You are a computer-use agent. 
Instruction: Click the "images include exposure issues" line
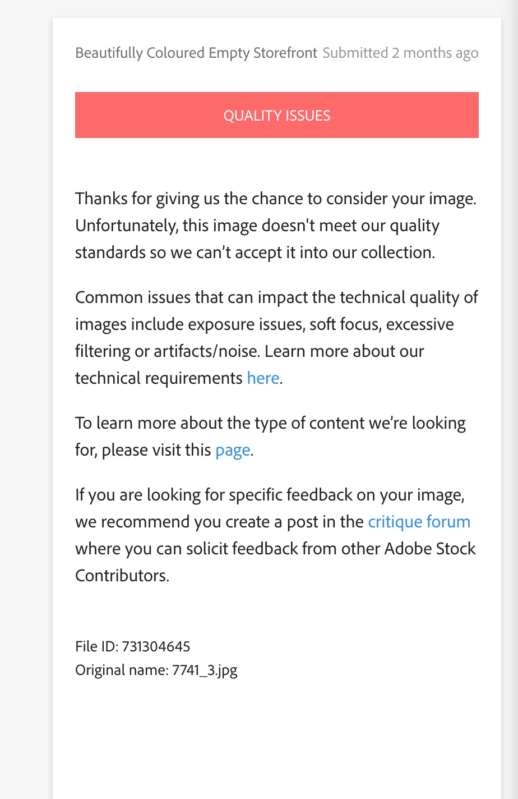click(264, 324)
